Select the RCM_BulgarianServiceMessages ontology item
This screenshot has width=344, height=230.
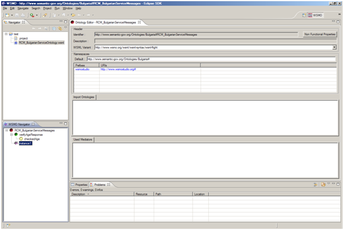click(34, 130)
